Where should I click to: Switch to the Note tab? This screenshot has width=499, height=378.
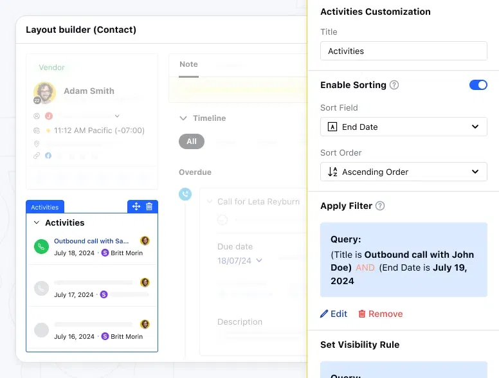pos(188,64)
